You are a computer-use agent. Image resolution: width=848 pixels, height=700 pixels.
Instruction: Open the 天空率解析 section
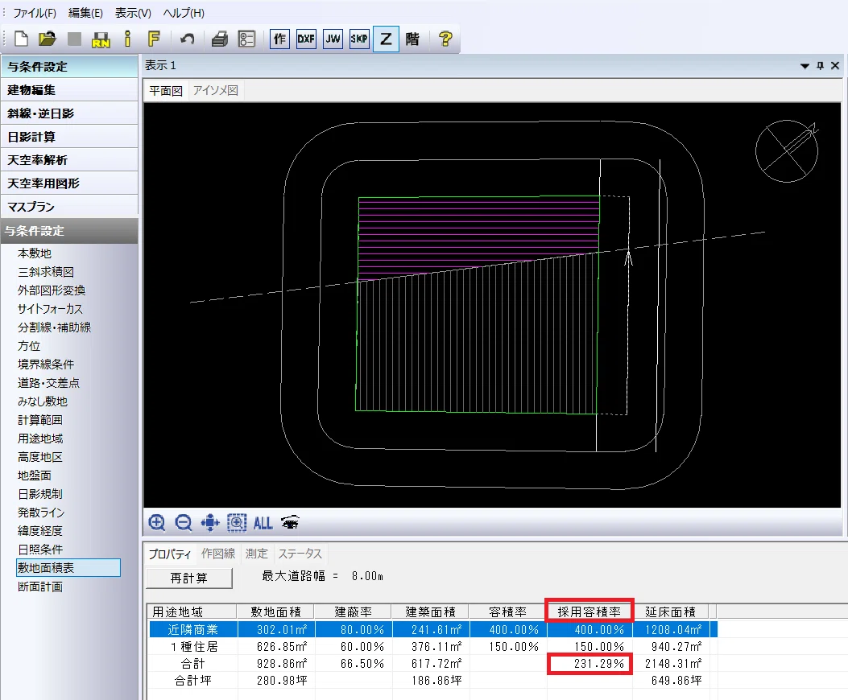[69, 160]
